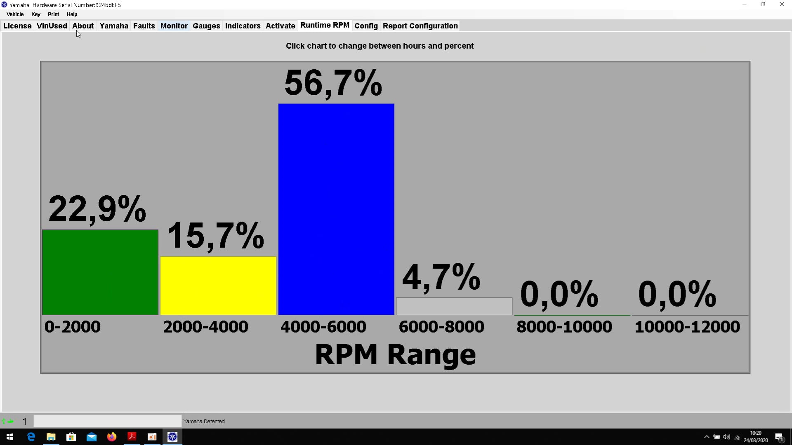
Task: Select the Yamaha diagnostic app taskbar icon
Action: 172,437
